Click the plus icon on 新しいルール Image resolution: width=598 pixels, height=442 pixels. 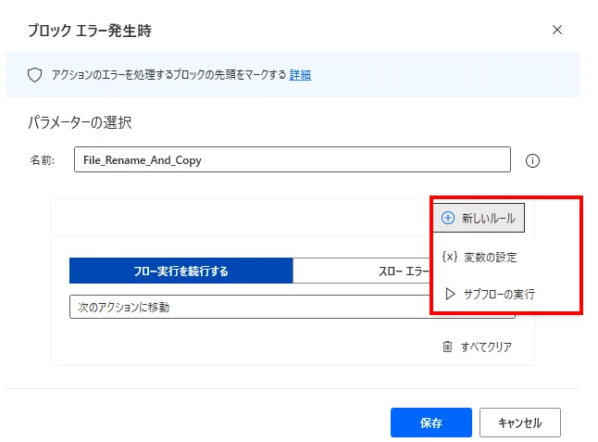click(x=448, y=218)
